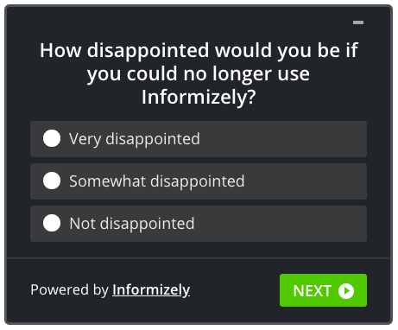Click the heading line "you could no longer use"

[199, 74]
